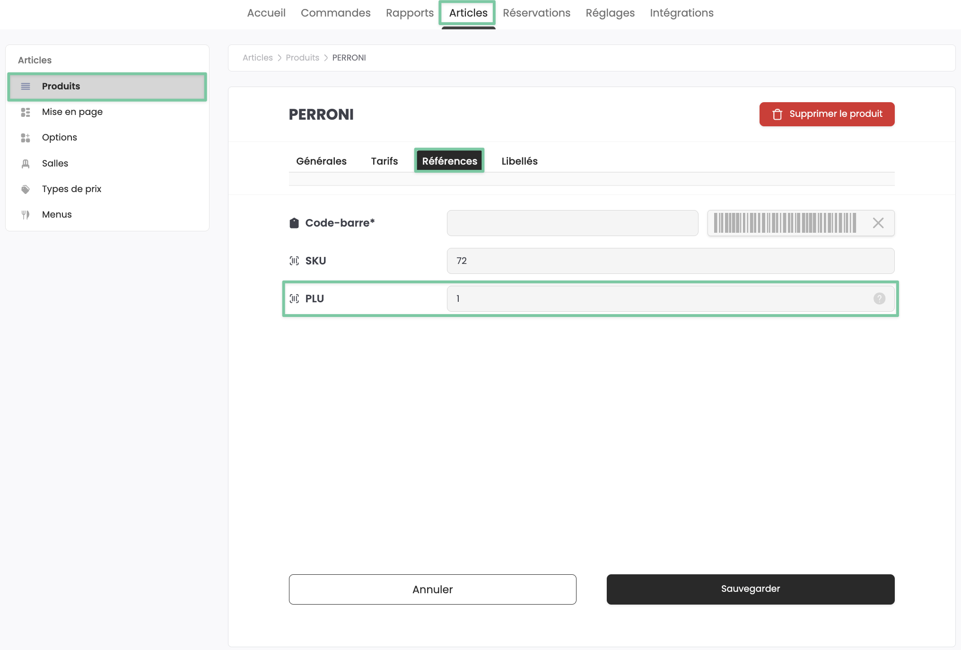Viewport: 961px width, 650px height.
Task: Select the Libellés tab
Action: [519, 161]
